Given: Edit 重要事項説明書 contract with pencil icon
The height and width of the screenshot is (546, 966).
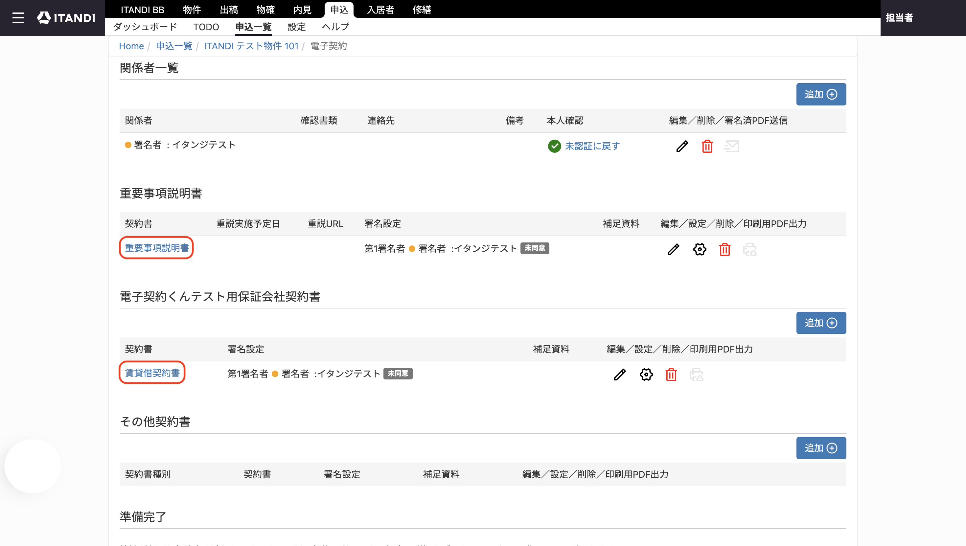Looking at the screenshot, I should tap(673, 249).
